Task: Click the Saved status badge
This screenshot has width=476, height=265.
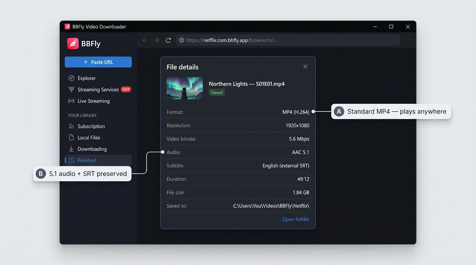Action: (x=217, y=92)
